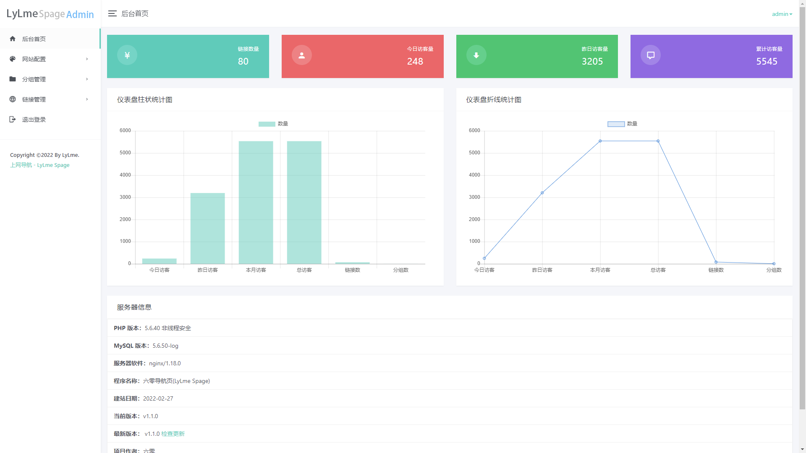Click the user icon on 今日访客量 card
This screenshot has height=453, width=806.
point(302,55)
